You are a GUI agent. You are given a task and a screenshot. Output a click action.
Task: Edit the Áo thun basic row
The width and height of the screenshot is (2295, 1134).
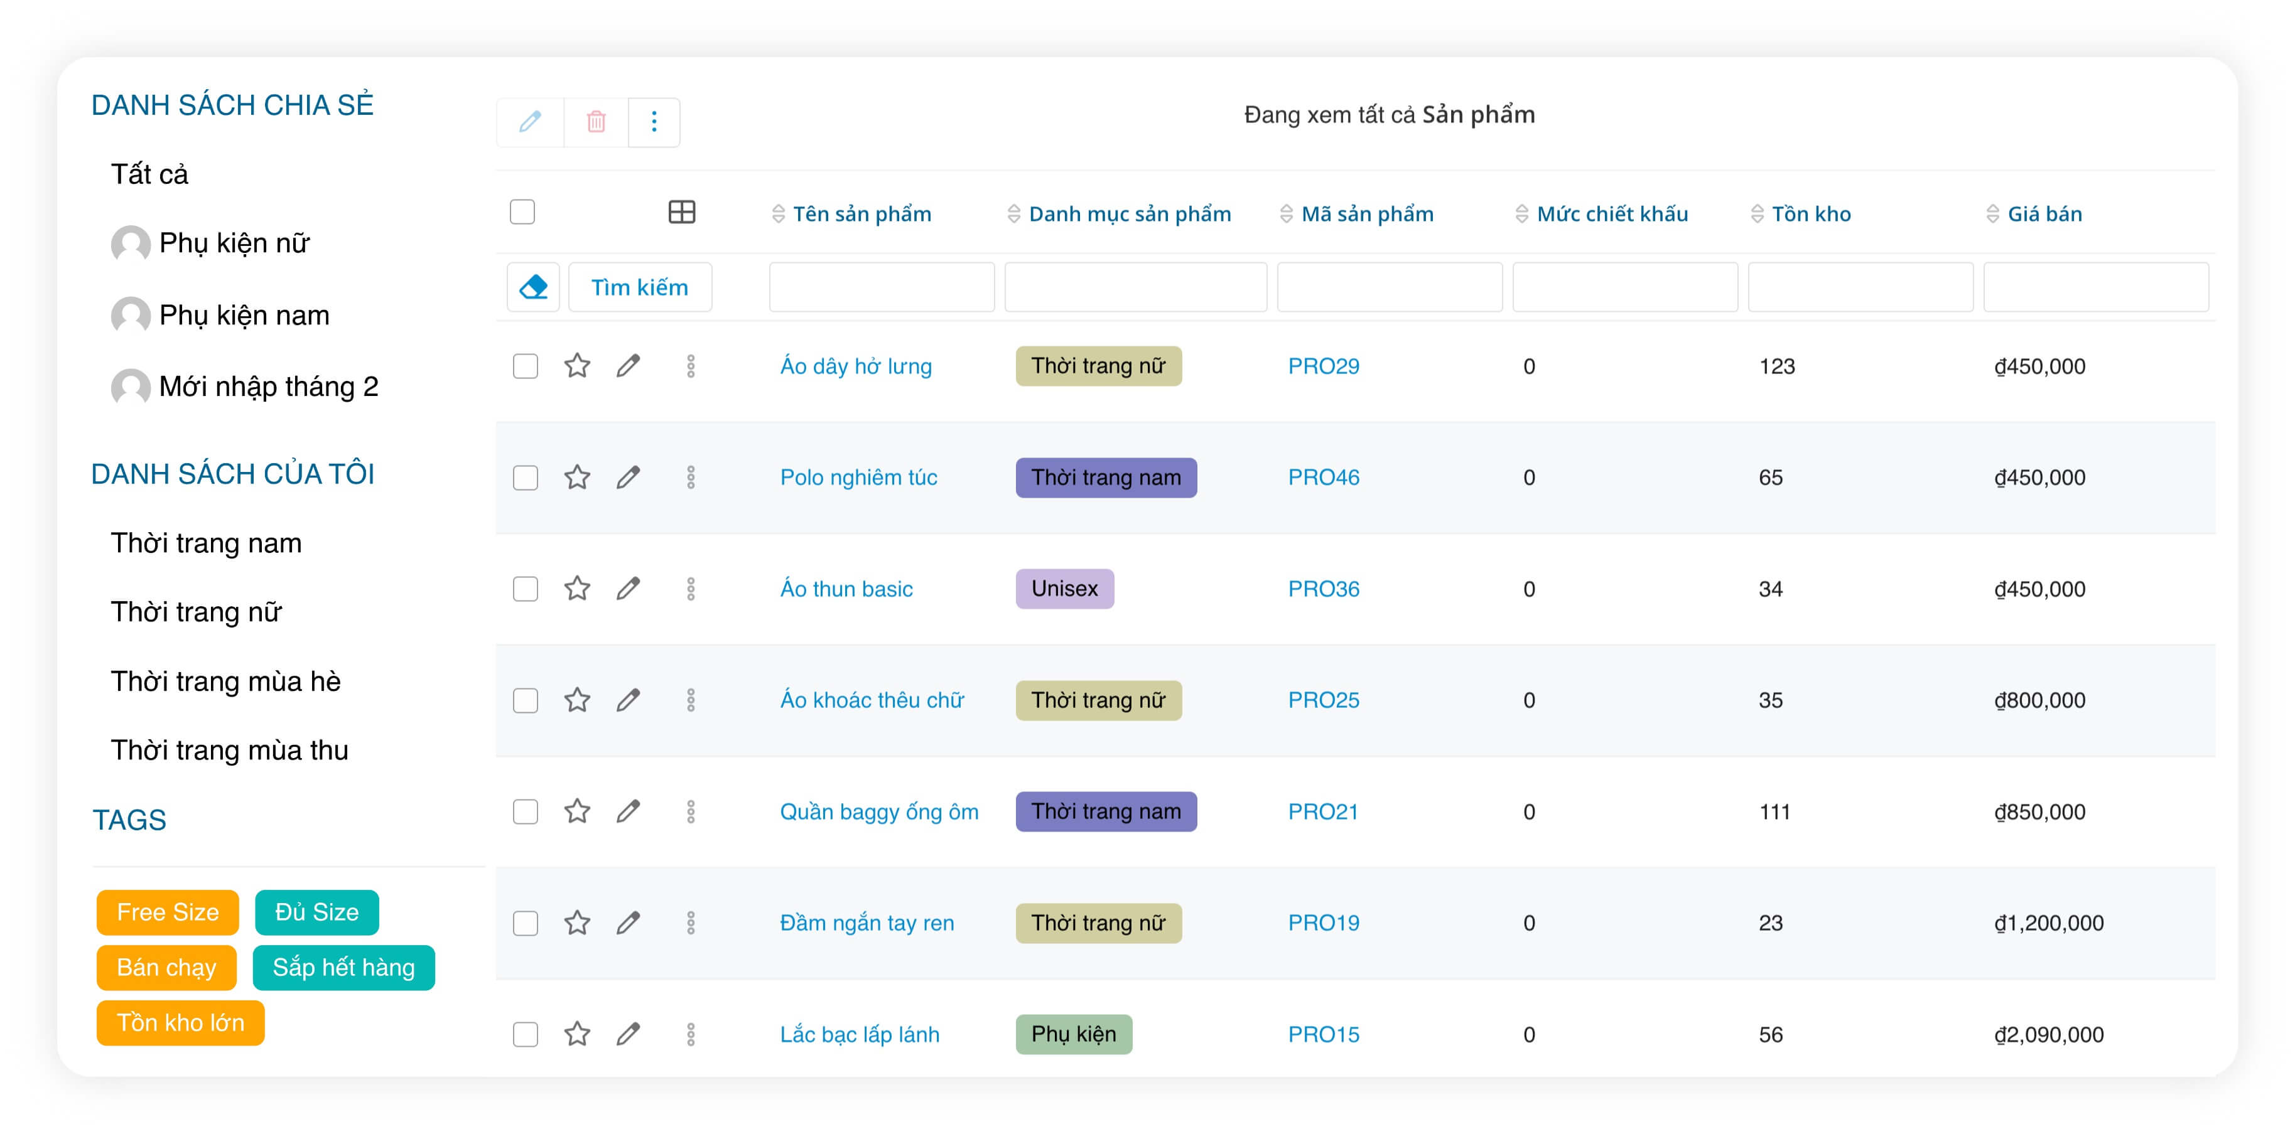(628, 589)
